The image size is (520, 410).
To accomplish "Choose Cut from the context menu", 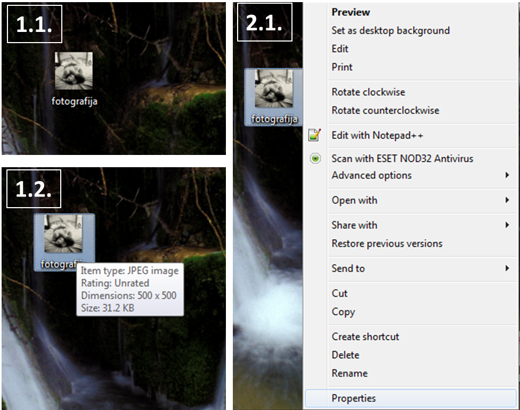I will [x=339, y=293].
